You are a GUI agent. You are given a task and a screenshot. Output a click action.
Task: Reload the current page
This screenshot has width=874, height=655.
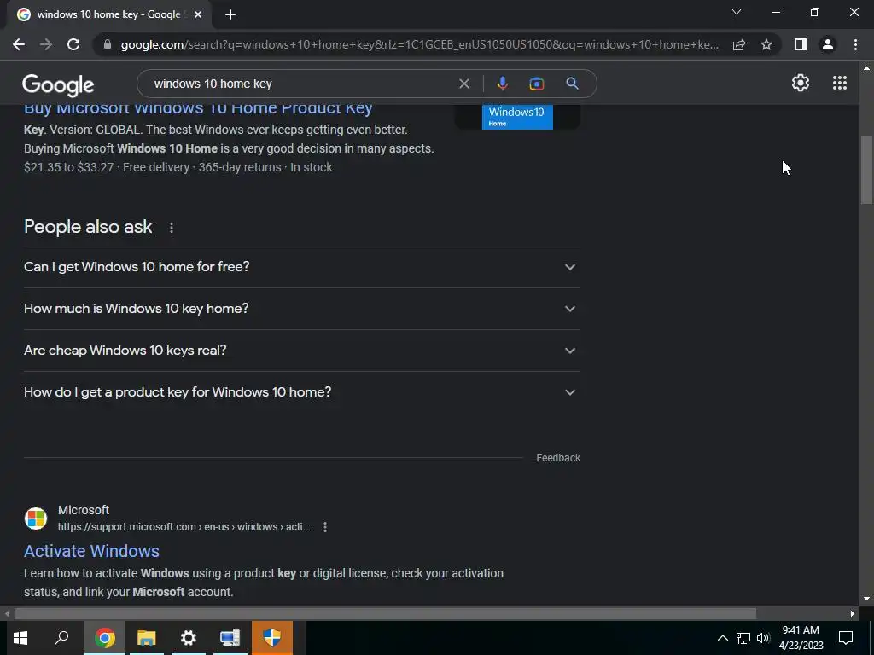coord(73,44)
